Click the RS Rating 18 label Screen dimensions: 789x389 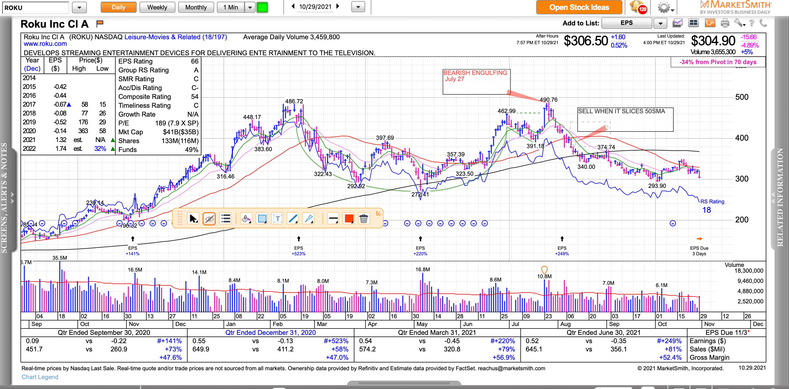pos(712,206)
